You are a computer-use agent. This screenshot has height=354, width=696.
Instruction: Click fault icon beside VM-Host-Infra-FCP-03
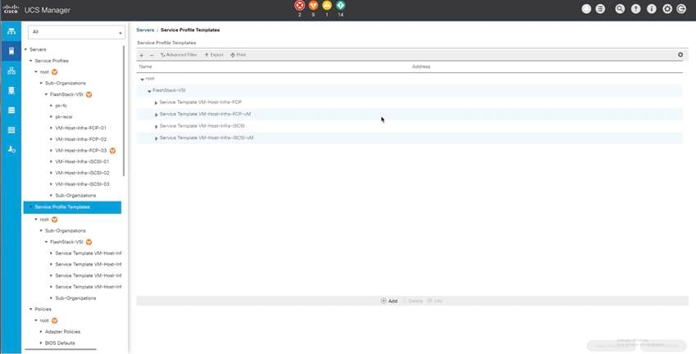113,151
